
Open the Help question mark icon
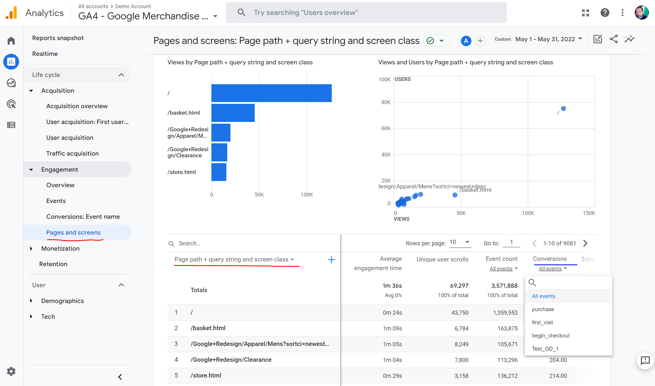(x=605, y=13)
